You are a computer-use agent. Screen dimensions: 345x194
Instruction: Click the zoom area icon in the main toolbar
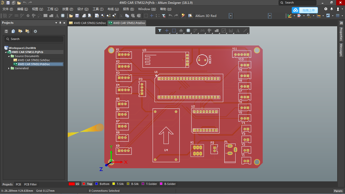pos(103,16)
